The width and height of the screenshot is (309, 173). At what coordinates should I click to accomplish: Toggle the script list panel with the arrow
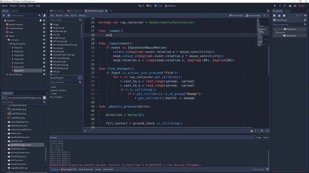(85, 131)
